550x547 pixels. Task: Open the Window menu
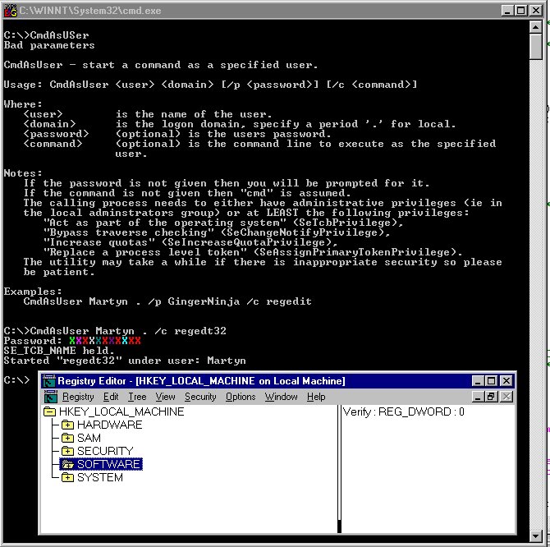[281, 397]
